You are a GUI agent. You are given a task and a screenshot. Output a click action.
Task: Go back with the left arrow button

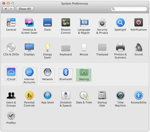[x=5, y=9]
